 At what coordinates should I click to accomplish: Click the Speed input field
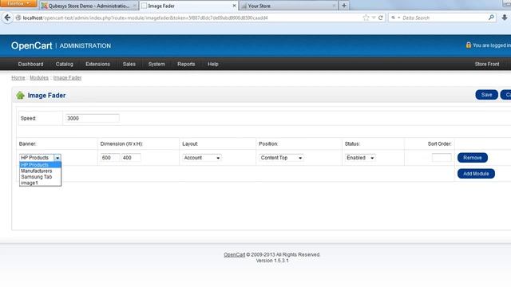coord(93,118)
